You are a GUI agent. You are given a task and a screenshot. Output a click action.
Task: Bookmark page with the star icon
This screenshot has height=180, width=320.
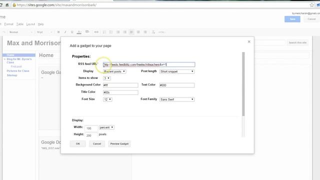[311, 5]
